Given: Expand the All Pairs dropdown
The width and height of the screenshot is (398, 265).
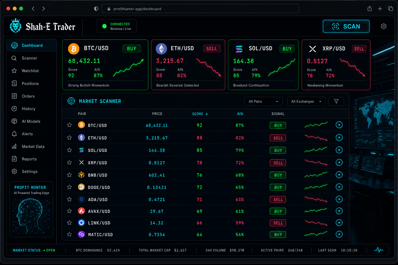Looking at the screenshot, I should [264, 101].
